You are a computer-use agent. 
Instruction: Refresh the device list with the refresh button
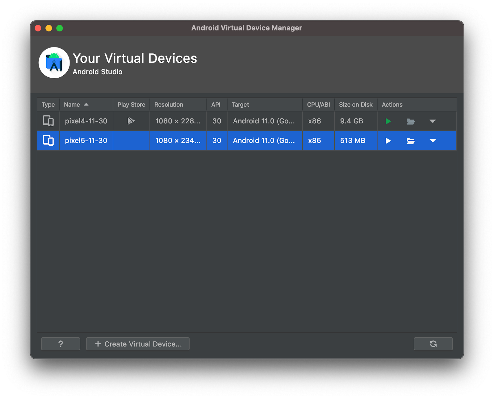point(433,344)
